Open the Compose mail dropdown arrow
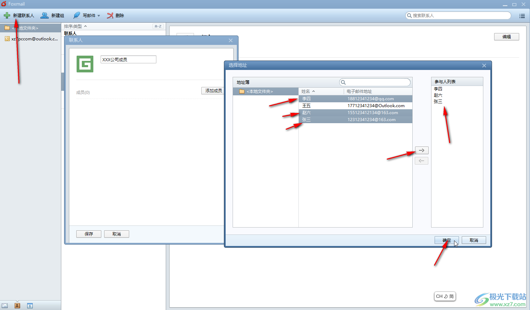Image resolution: width=530 pixels, height=310 pixels. [99, 16]
